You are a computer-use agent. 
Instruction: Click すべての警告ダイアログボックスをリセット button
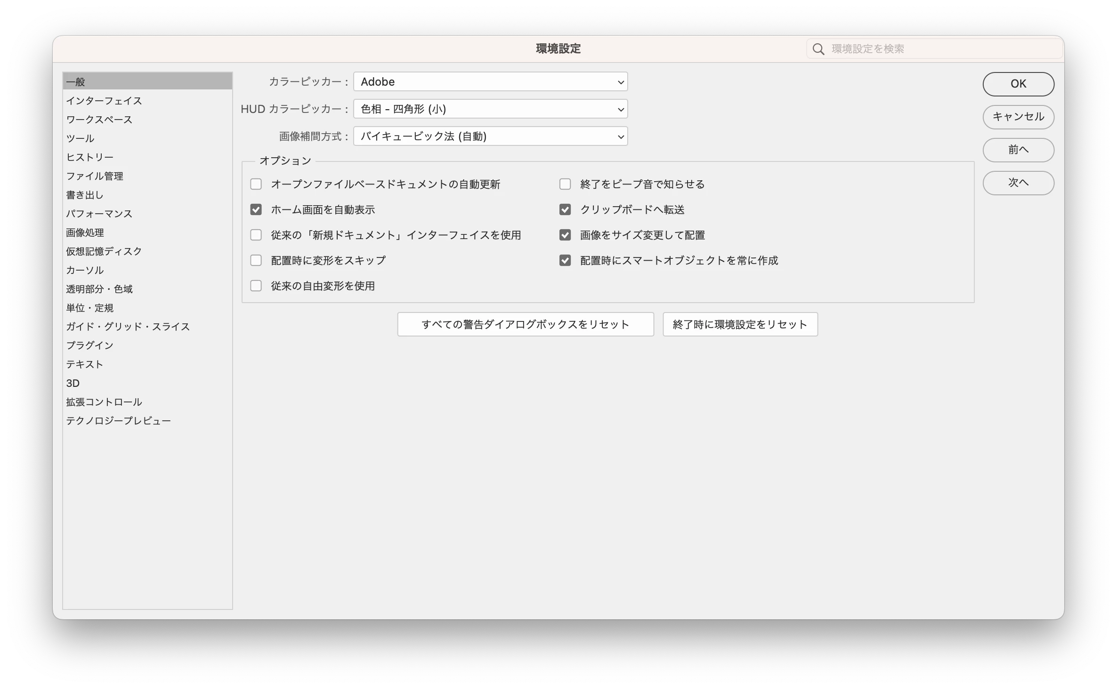point(525,324)
